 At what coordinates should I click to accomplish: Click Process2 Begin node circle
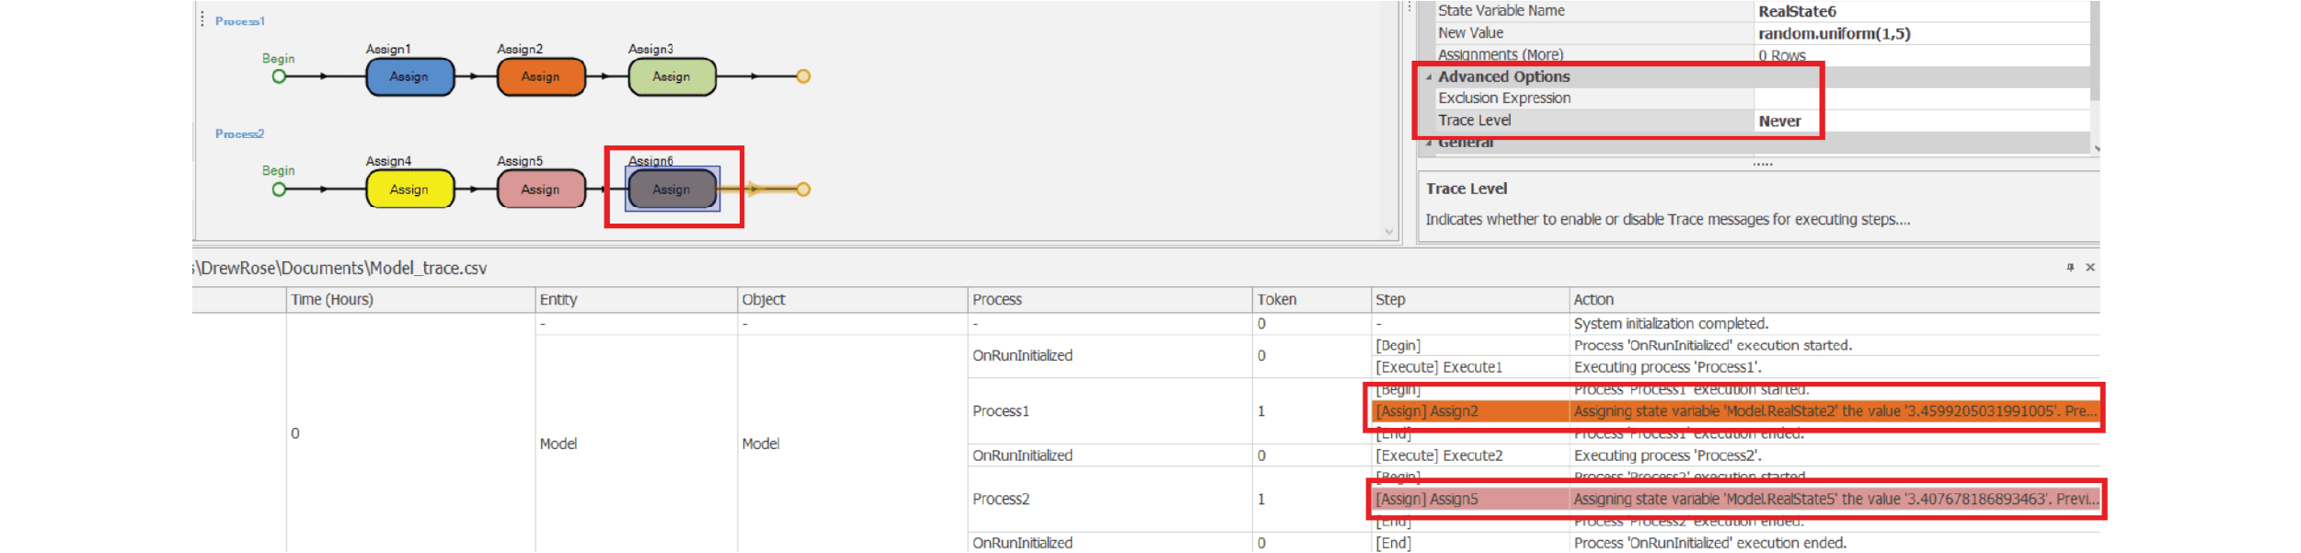coord(279,190)
